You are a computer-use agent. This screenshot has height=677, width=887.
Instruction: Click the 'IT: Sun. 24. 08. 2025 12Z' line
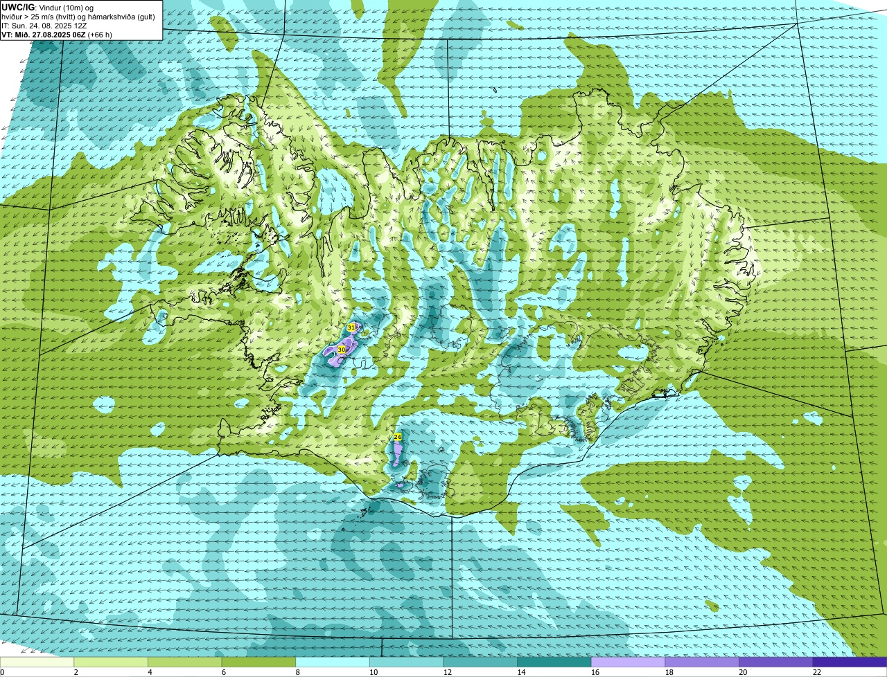tap(44, 25)
